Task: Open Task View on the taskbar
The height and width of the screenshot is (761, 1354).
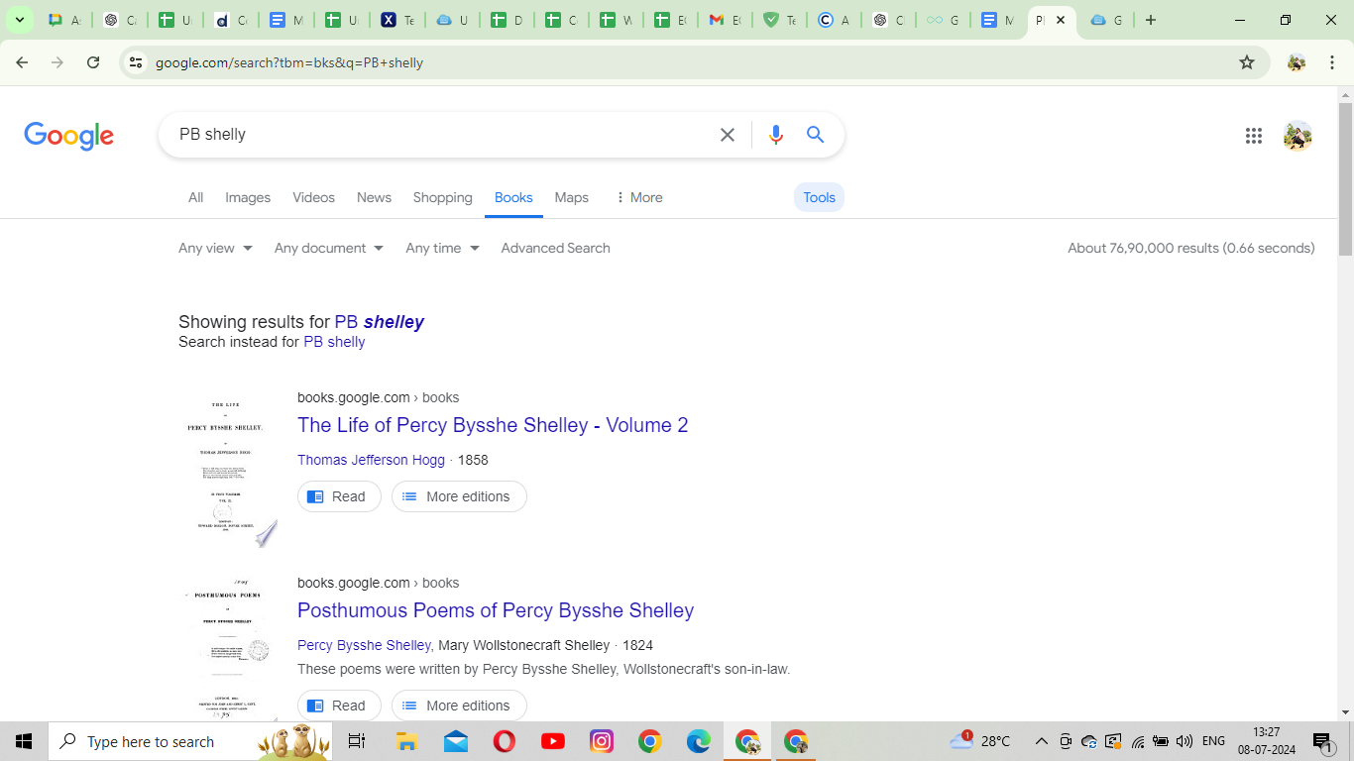Action: tap(357, 741)
